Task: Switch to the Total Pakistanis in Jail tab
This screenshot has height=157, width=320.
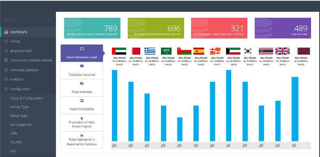Action: click(82, 53)
